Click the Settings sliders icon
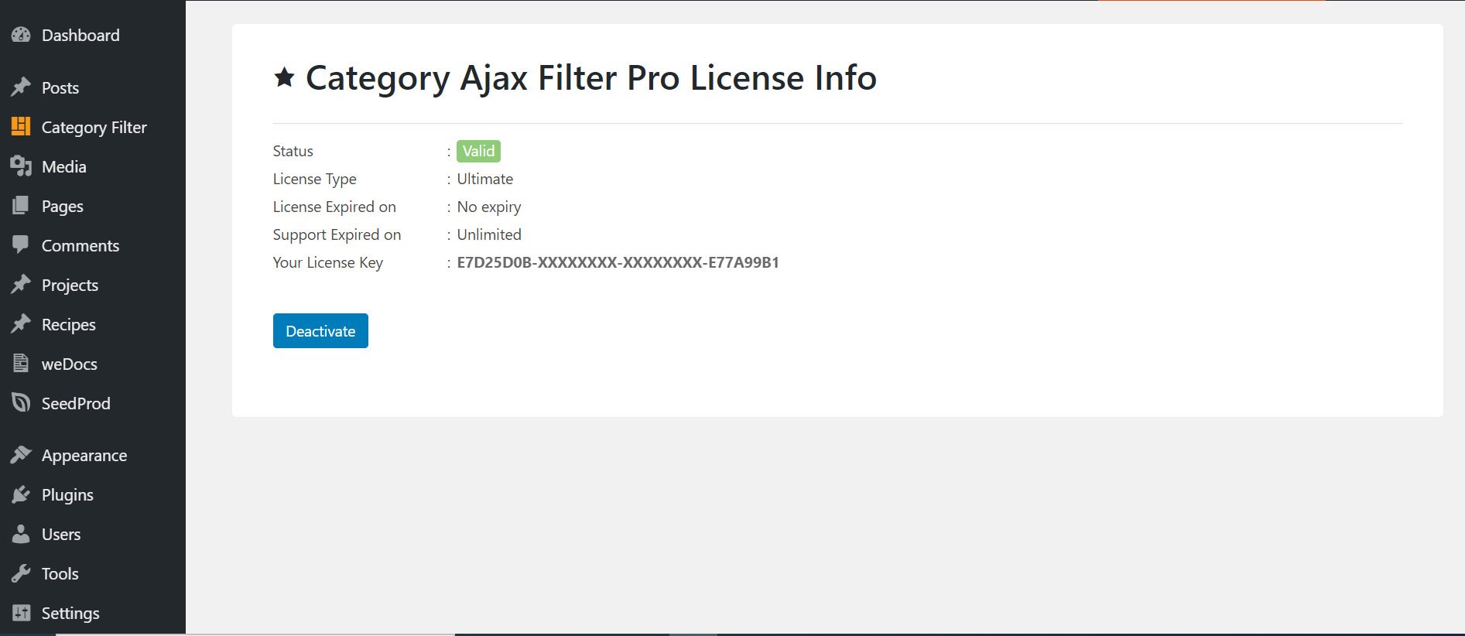 (x=21, y=613)
